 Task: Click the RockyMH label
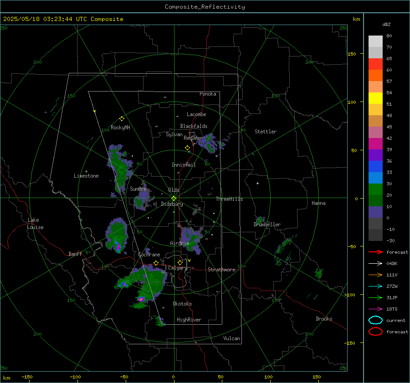click(120, 128)
